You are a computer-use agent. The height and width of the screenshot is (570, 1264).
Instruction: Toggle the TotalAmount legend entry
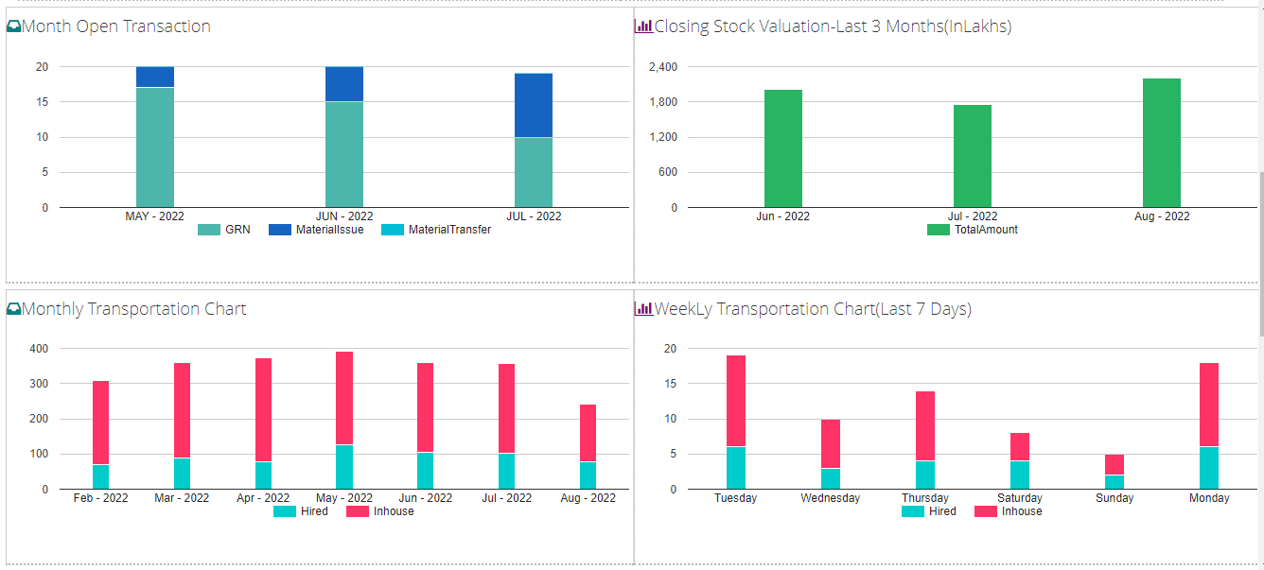tap(973, 230)
